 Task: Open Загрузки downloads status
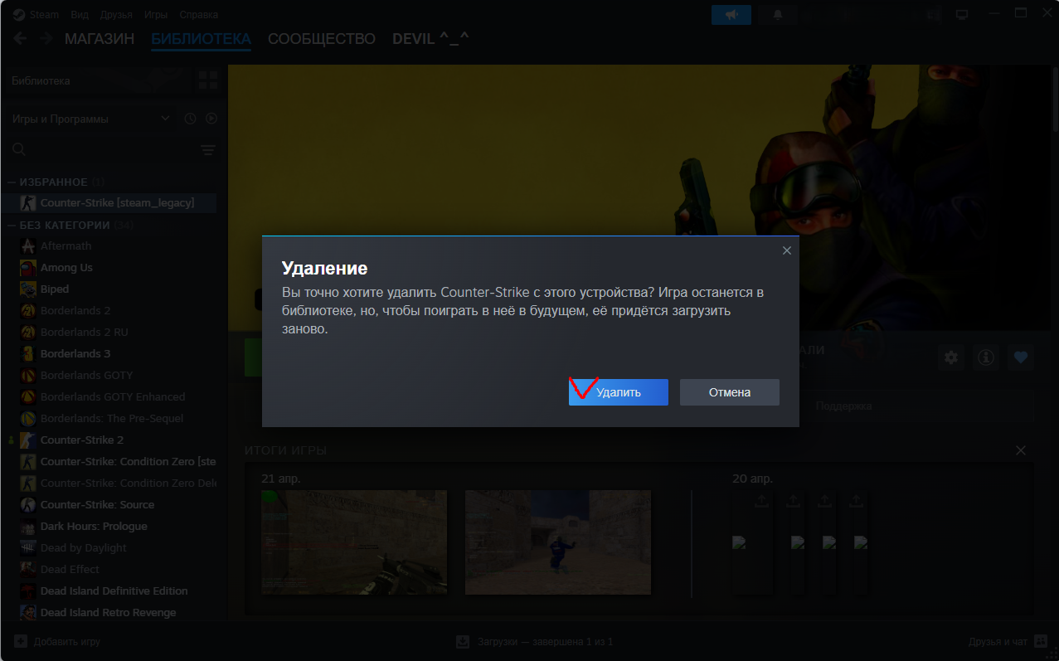pos(535,642)
